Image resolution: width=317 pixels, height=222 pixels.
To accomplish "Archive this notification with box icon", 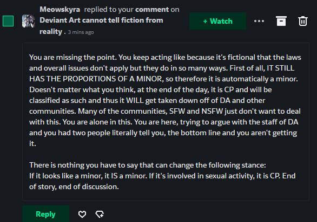I will tap(281, 21).
